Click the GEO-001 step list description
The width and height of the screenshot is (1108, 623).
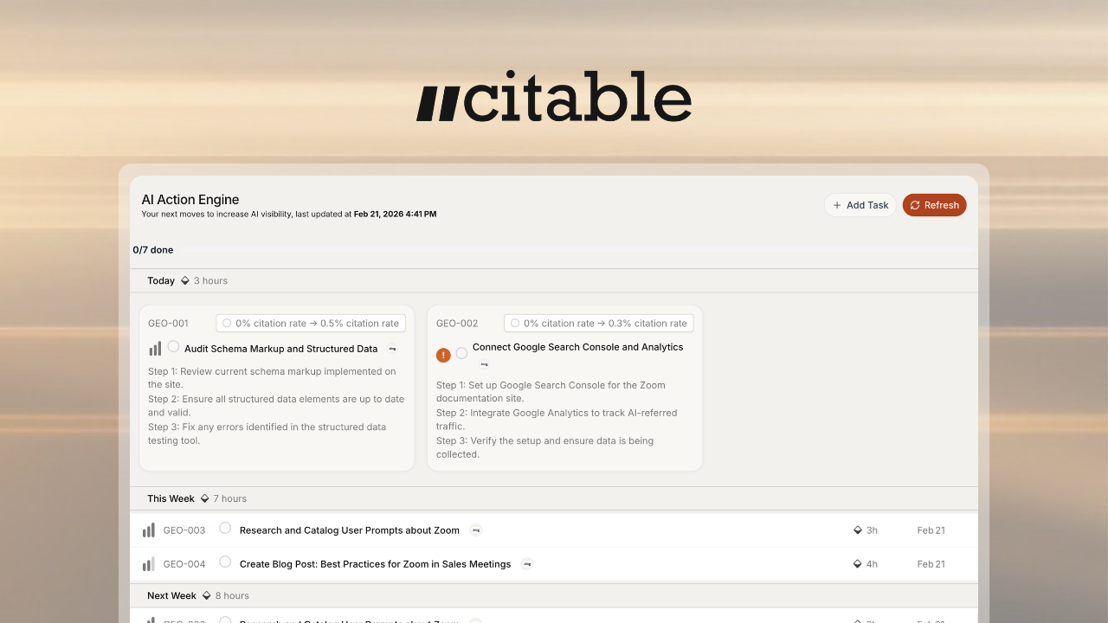pyautogui.click(x=276, y=406)
